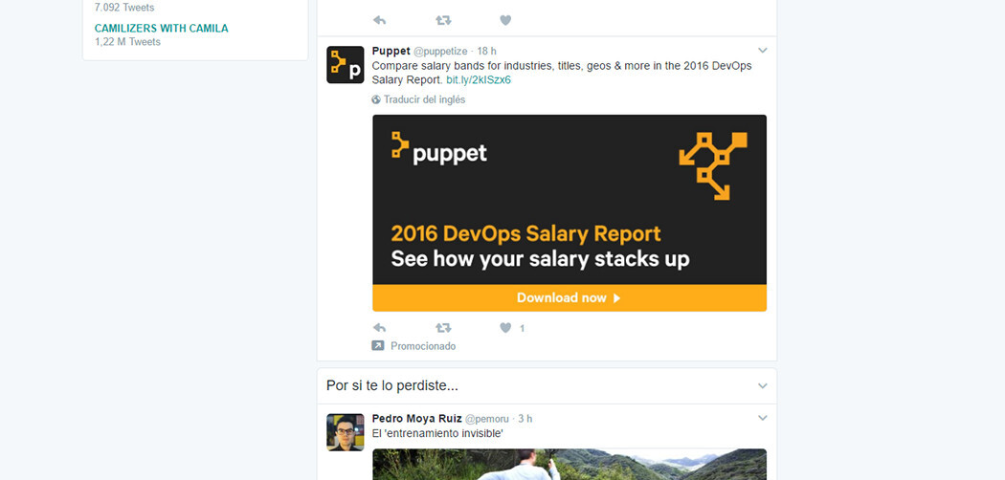The width and height of the screenshot is (1005, 480).
Task: Click reply icon on tweet above Puppet's
Action: point(379,20)
